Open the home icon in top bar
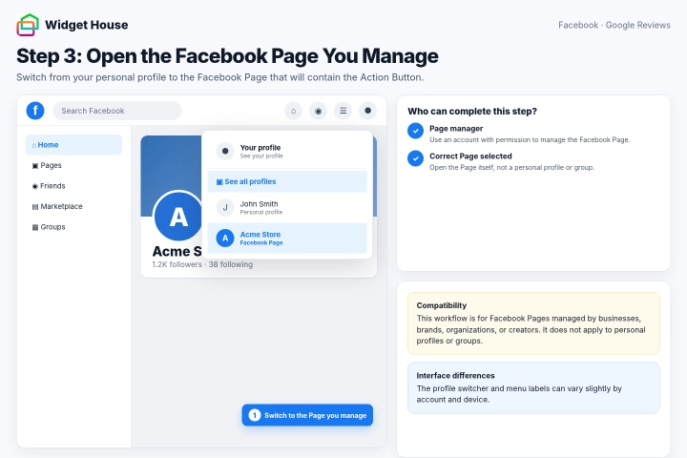This screenshot has height=458, width=687. click(x=294, y=111)
